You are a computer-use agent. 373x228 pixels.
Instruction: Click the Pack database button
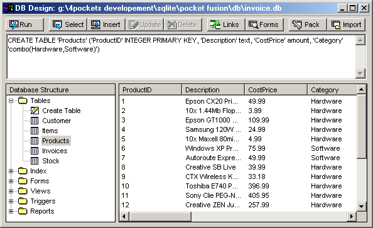tap(308, 24)
